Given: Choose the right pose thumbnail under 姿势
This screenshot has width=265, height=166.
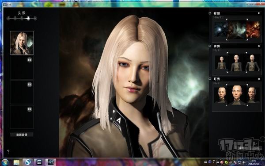Looking at the screenshot, I should click(252, 62).
